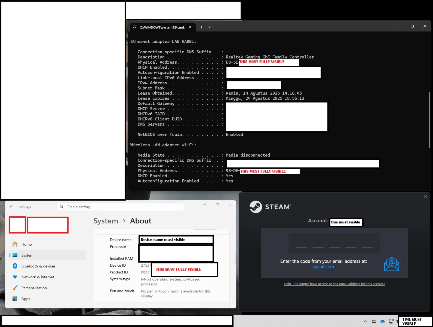Image resolution: width=433 pixels, height=327 pixels.
Task: Click the Steam code entry field
Action: coord(334,243)
